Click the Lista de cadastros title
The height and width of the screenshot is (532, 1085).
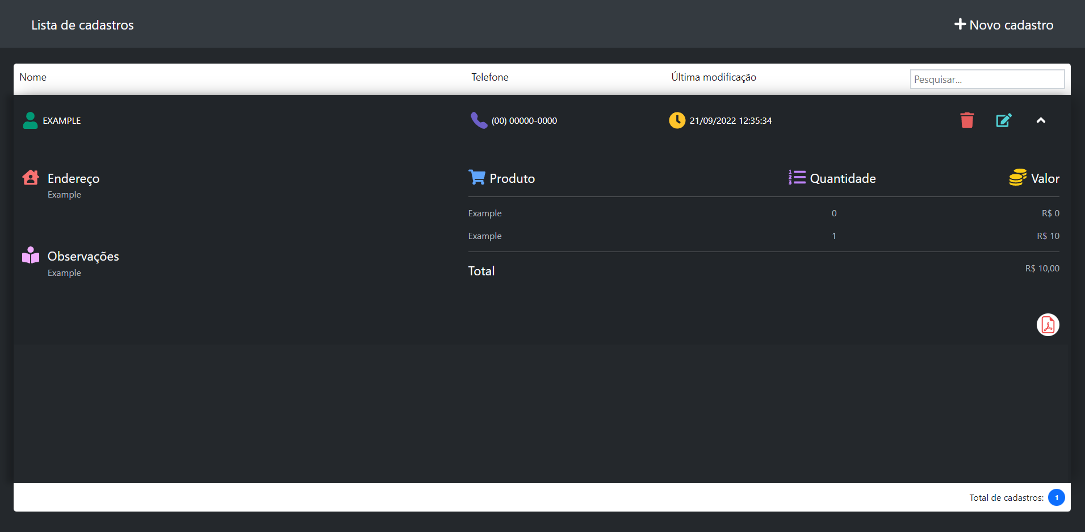[x=83, y=25]
